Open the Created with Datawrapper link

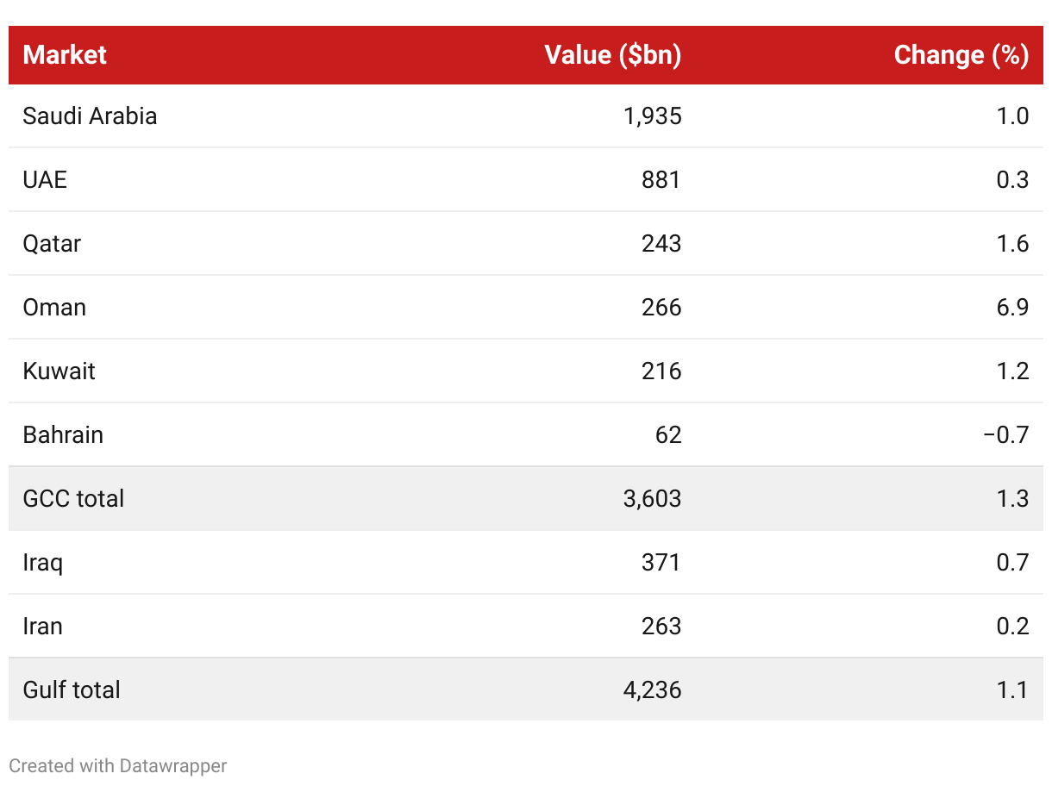(x=118, y=765)
